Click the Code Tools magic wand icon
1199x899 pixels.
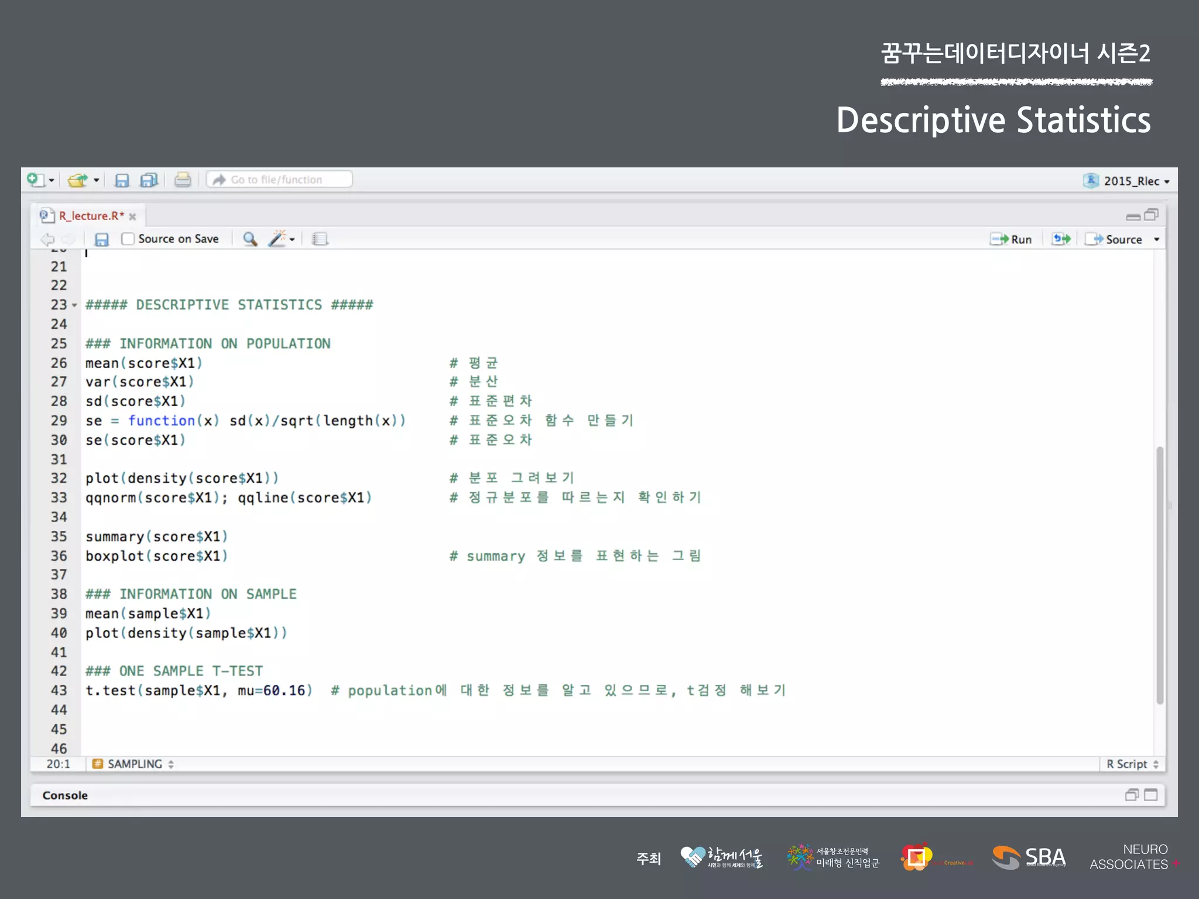(278, 239)
